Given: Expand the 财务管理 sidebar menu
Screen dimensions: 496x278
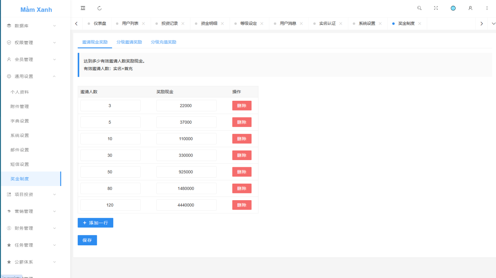Looking at the screenshot, I should [x=31, y=228].
